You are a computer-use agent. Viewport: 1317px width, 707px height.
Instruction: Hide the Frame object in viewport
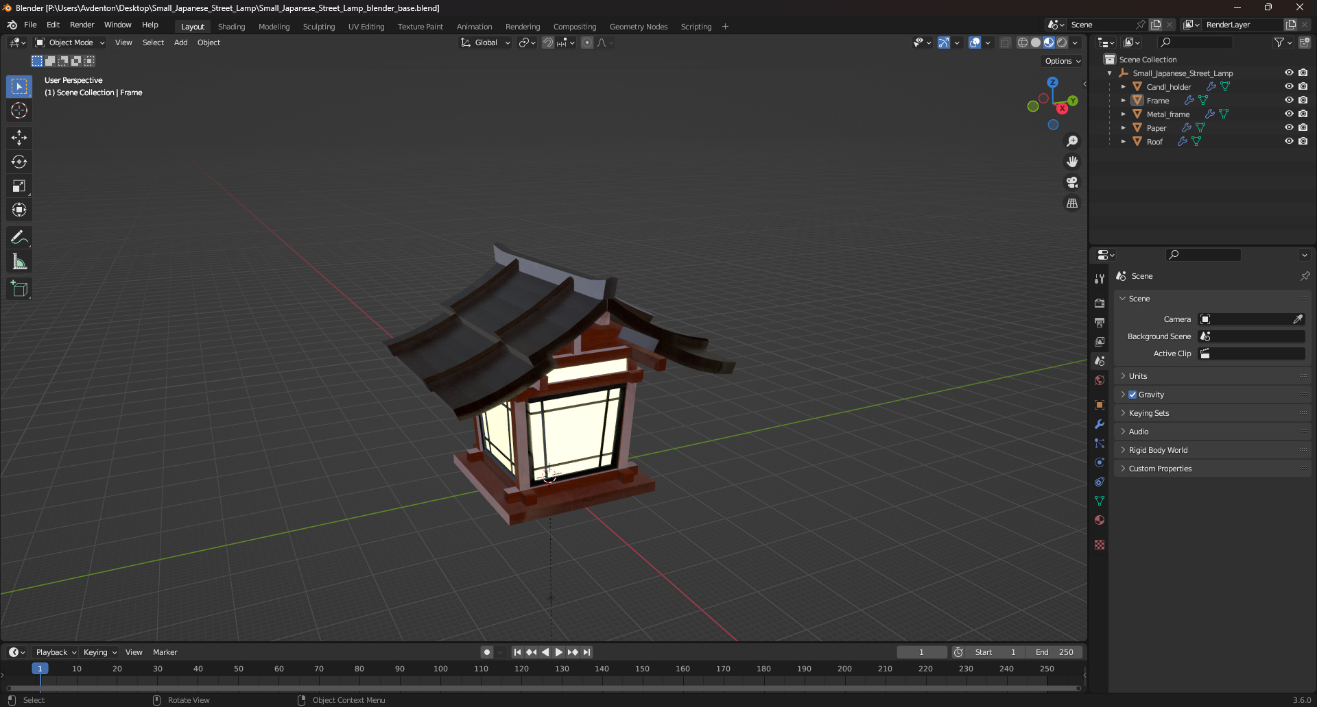1289,100
